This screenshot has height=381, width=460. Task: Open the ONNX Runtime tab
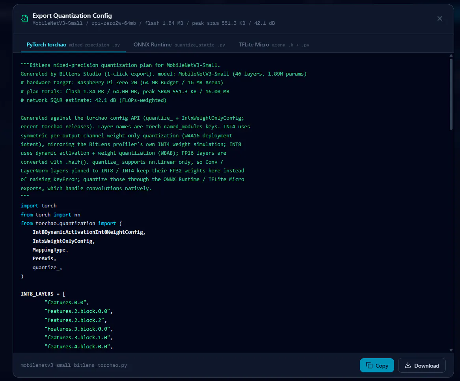pos(179,45)
